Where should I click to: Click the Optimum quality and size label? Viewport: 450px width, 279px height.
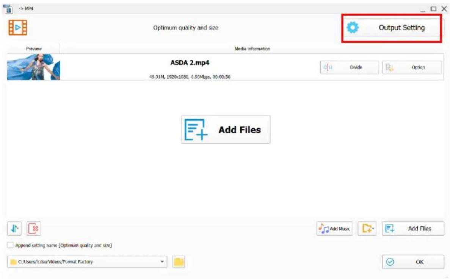click(186, 28)
